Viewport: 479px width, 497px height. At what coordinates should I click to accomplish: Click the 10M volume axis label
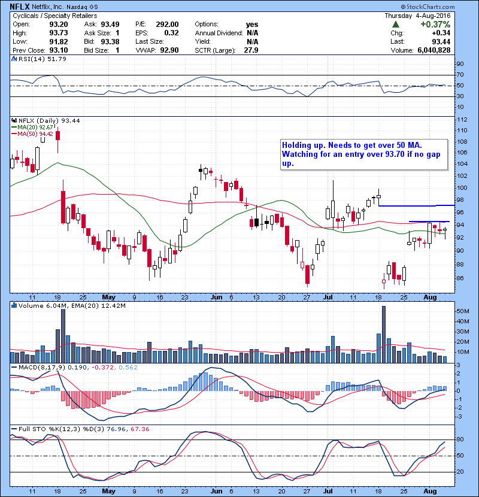(x=463, y=352)
